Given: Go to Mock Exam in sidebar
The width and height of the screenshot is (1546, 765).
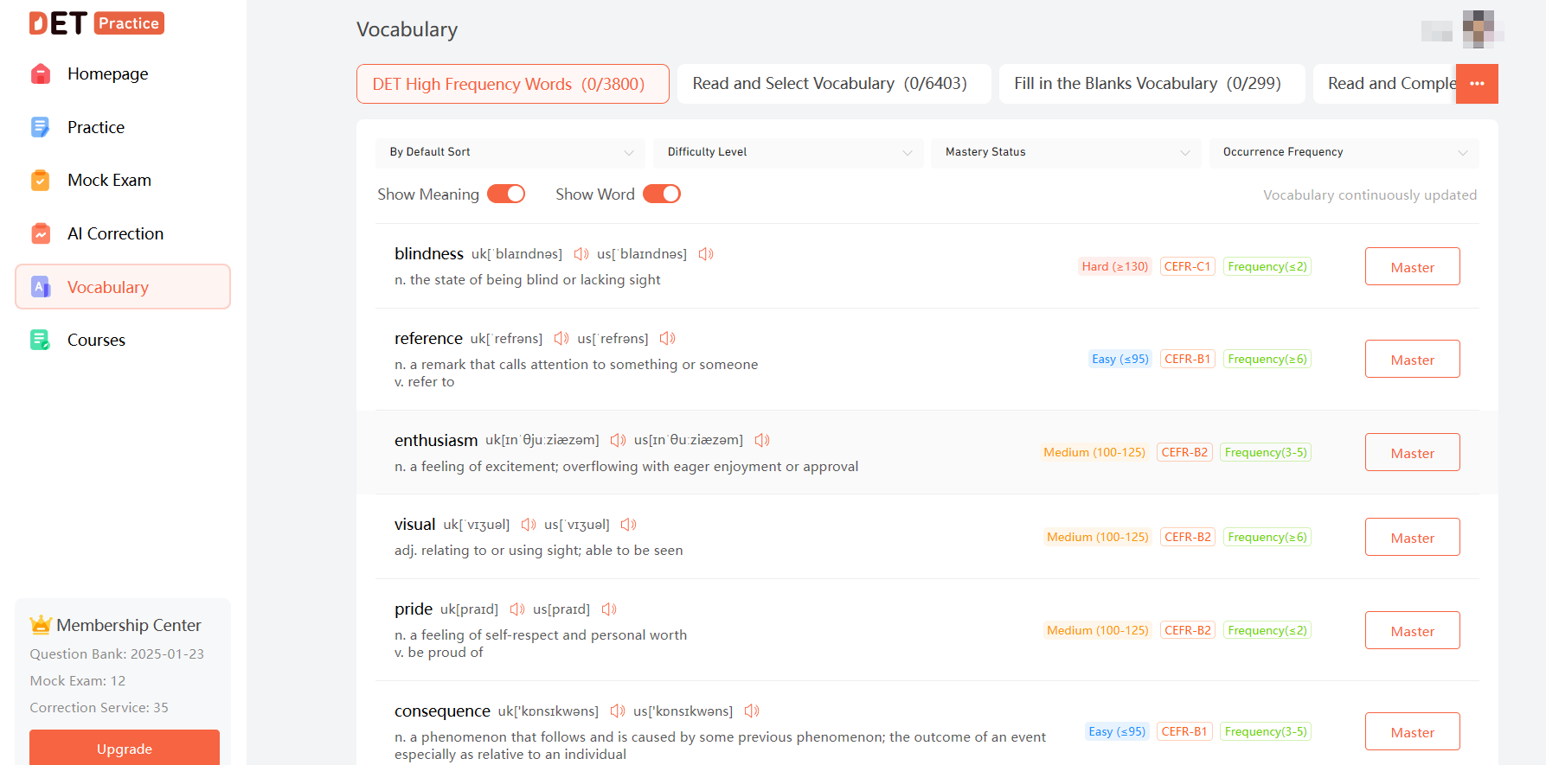Looking at the screenshot, I should [x=109, y=181].
